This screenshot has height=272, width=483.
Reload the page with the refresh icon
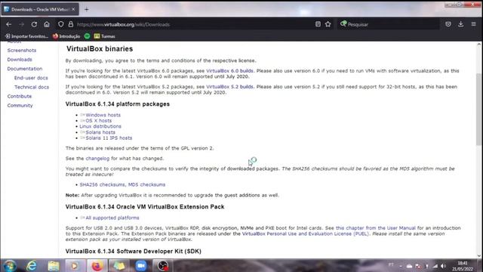click(34, 24)
